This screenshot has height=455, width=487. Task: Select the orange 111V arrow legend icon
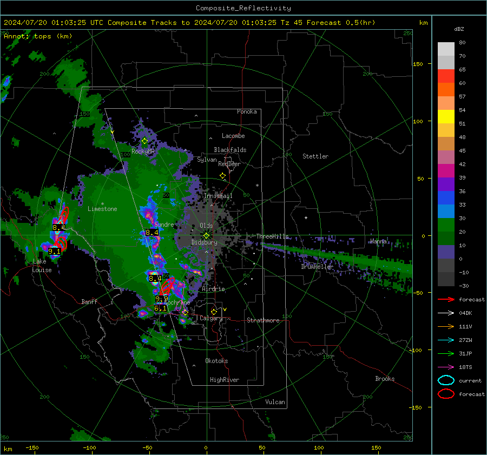[446, 326]
